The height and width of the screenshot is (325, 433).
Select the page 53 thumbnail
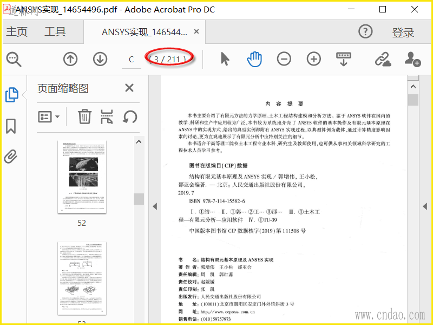[x=82, y=278]
